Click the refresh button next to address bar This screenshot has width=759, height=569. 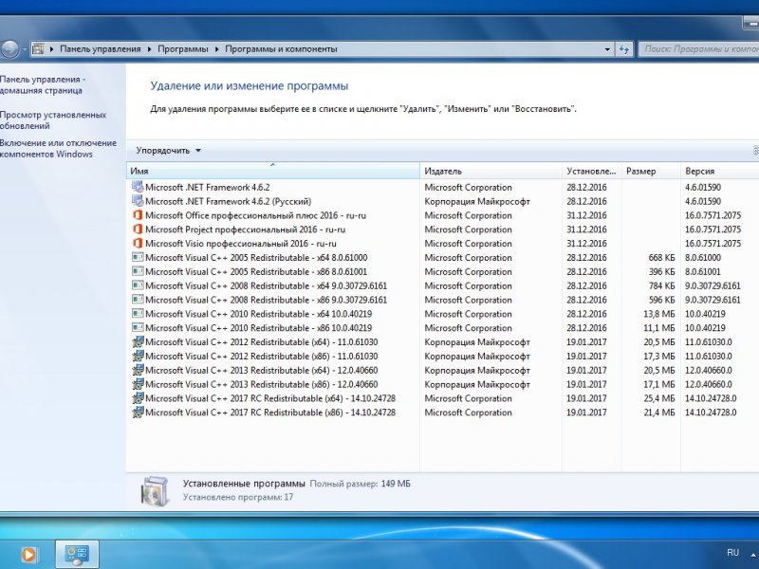(x=623, y=49)
